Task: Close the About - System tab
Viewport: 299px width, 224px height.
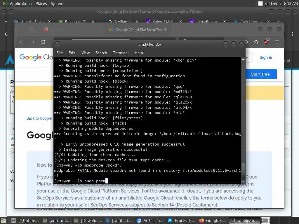Action: pyautogui.click(x=49, y=22)
